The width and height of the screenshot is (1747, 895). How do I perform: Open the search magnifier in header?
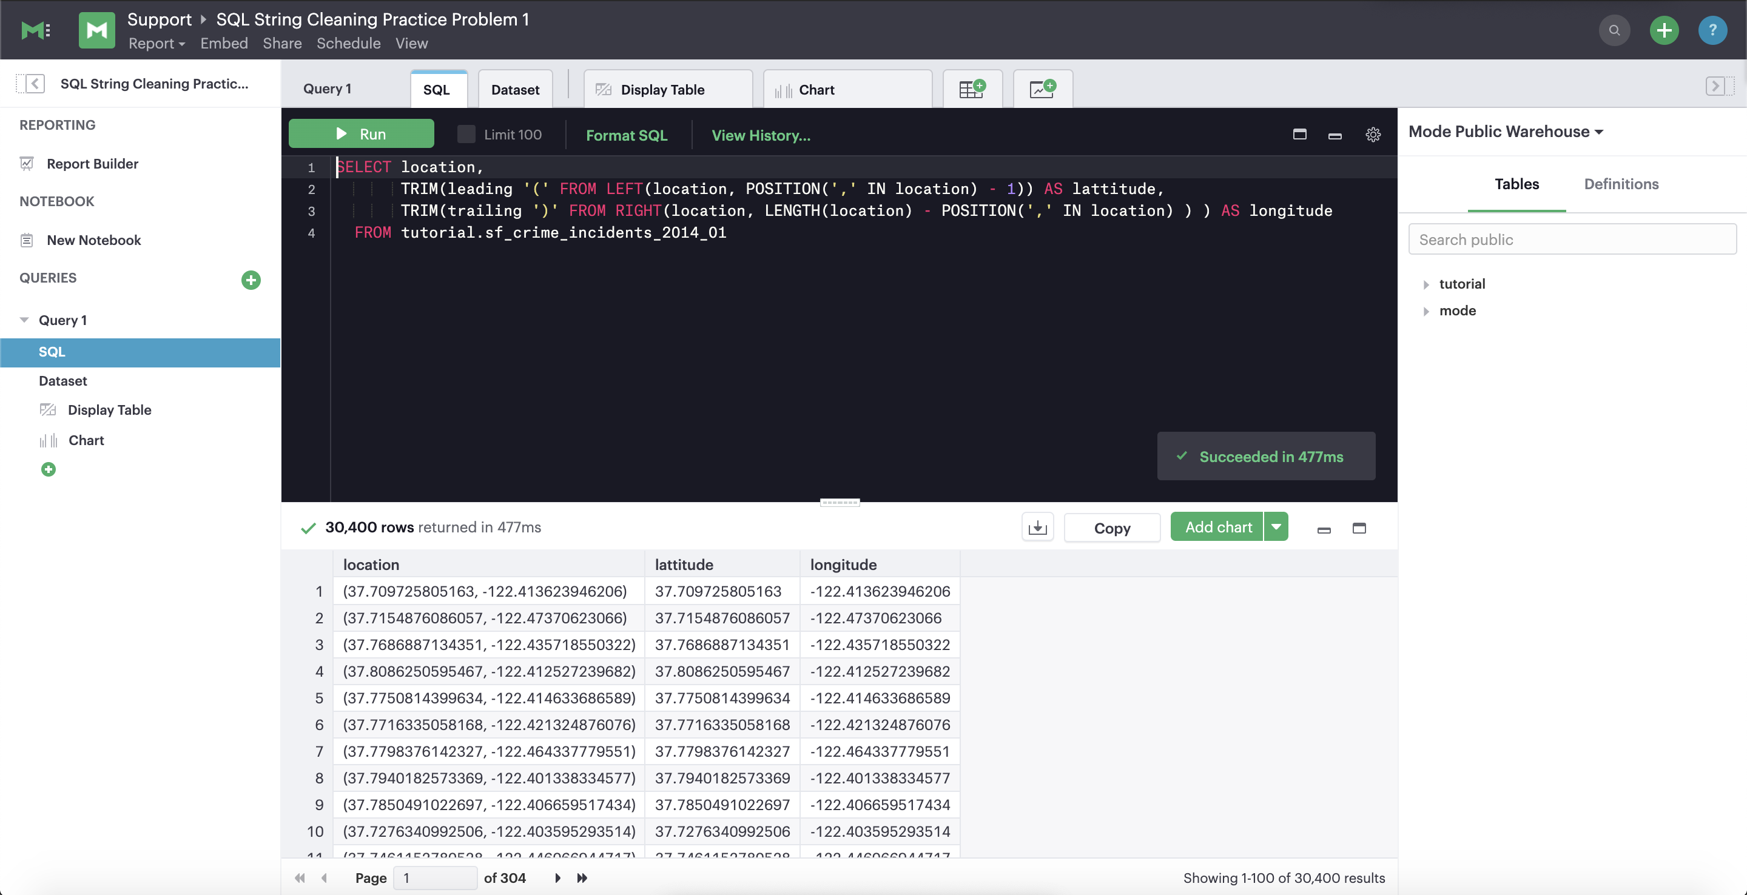(x=1614, y=30)
